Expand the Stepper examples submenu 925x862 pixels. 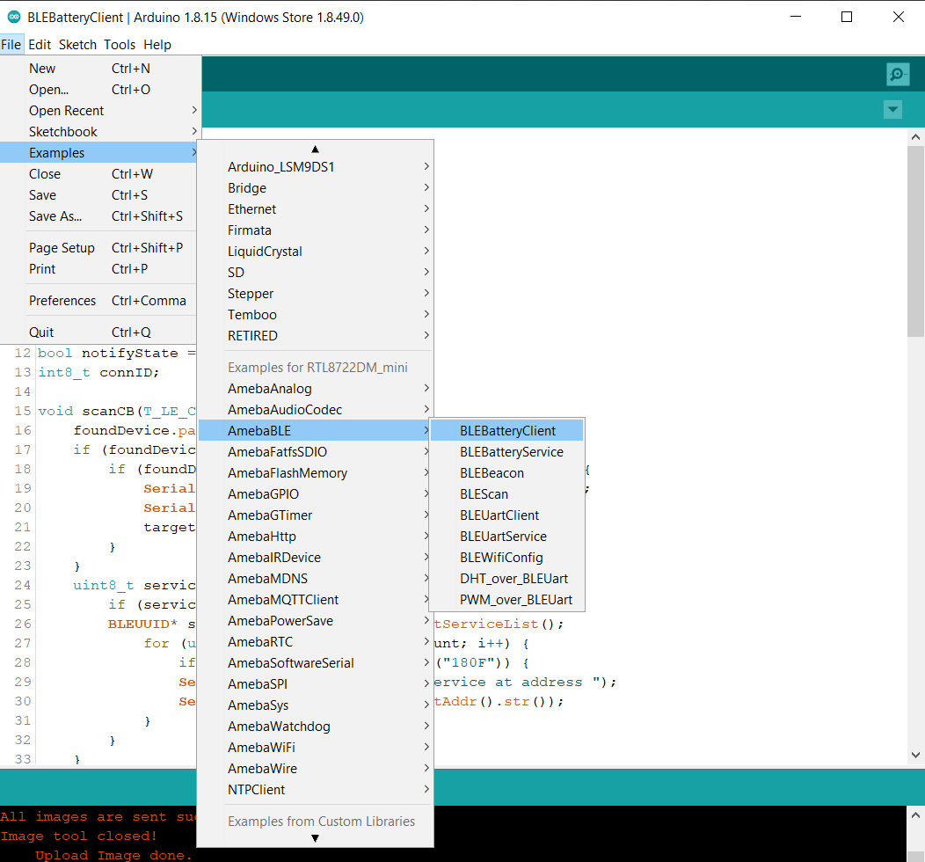pyautogui.click(x=315, y=294)
